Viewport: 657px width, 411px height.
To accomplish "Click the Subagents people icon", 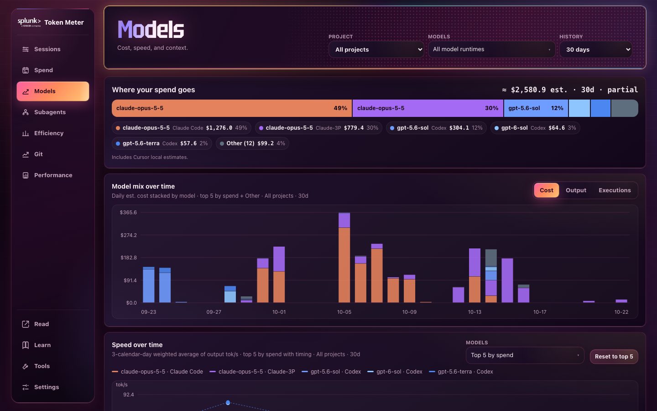I will pos(26,112).
